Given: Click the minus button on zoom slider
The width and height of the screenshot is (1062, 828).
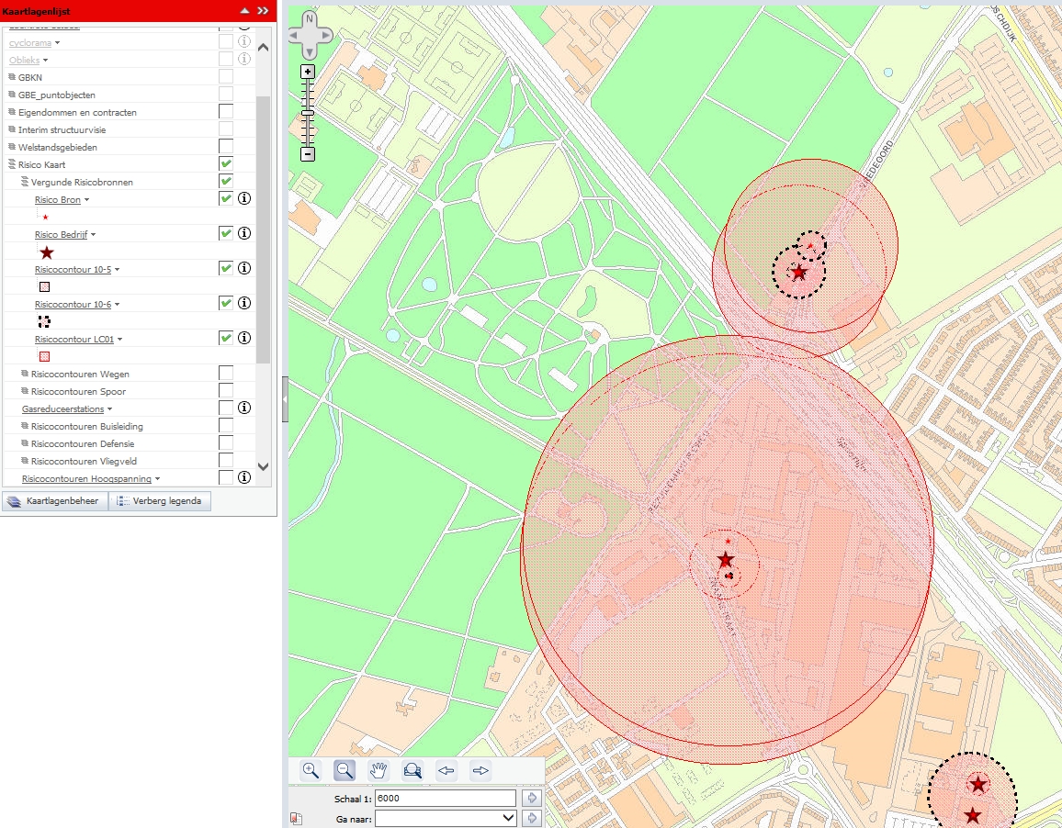Looking at the screenshot, I should 308,154.
